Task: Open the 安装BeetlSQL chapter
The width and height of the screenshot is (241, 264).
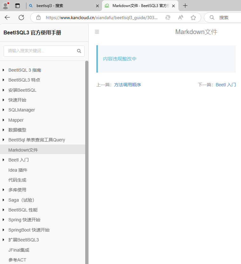Action: [22, 90]
